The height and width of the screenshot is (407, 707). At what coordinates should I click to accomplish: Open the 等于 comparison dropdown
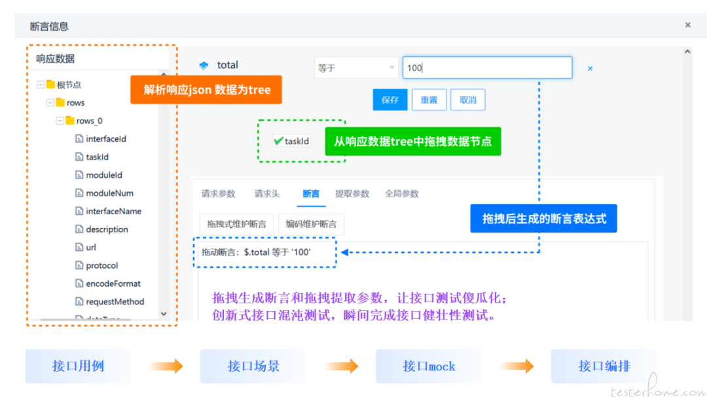click(356, 68)
